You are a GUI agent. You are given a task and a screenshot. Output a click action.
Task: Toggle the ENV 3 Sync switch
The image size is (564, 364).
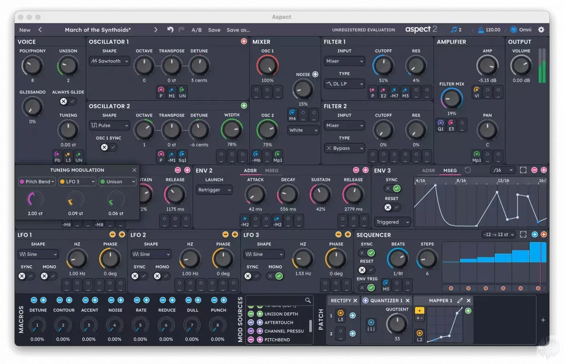tap(392, 188)
